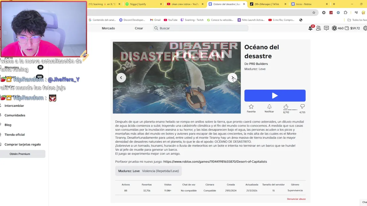Open the Crear menu item

coord(139,28)
